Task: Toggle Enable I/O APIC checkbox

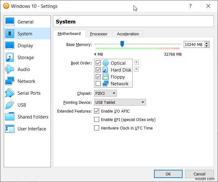Action: click(x=97, y=111)
